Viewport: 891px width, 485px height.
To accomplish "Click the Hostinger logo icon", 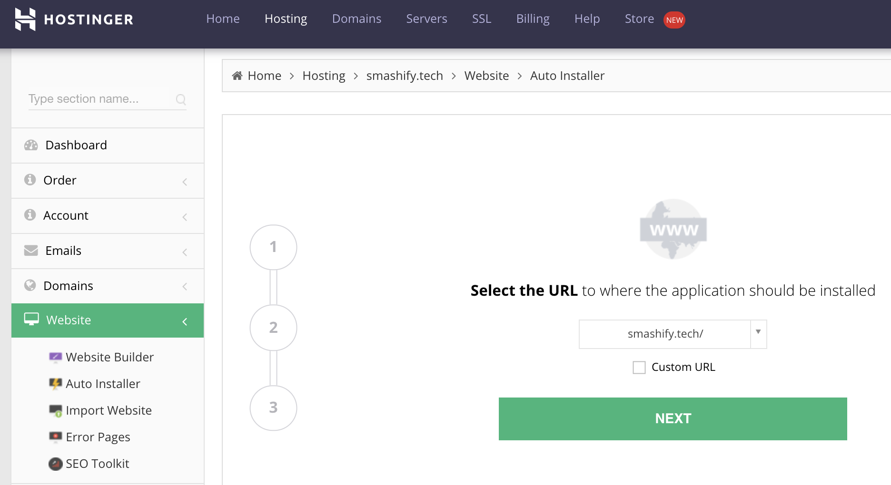I will tap(25, 19).
